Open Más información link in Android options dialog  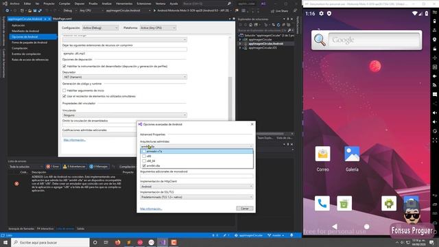click(151, 209)
